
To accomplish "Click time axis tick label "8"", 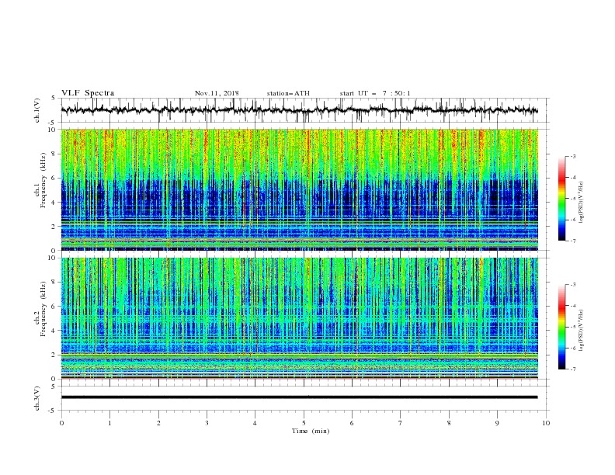I will click(449, 423).
